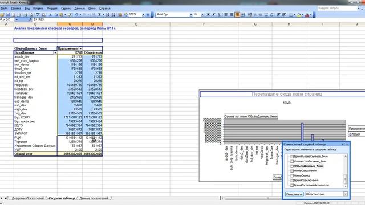The image size is (365, 205).
Task: Open the Данные menu
Action: click(x=80, y=9)
